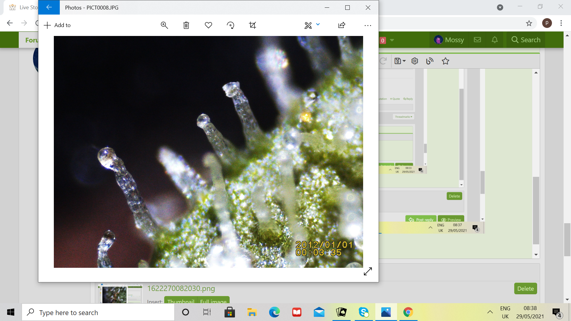571x321 pixels.
Task: Click the Chrome tab search dropdown circle
Action: coord(500,7)
